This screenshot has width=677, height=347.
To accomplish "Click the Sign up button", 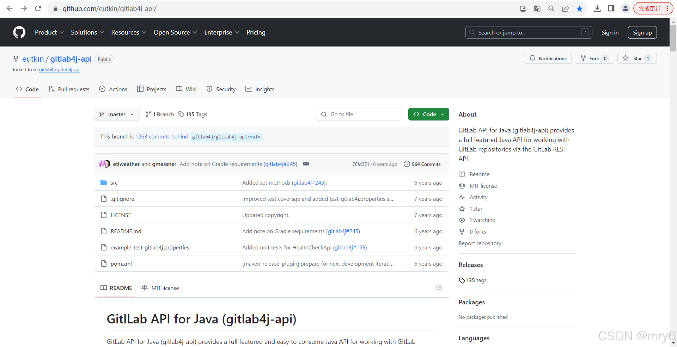I will (x=642, y=32).
